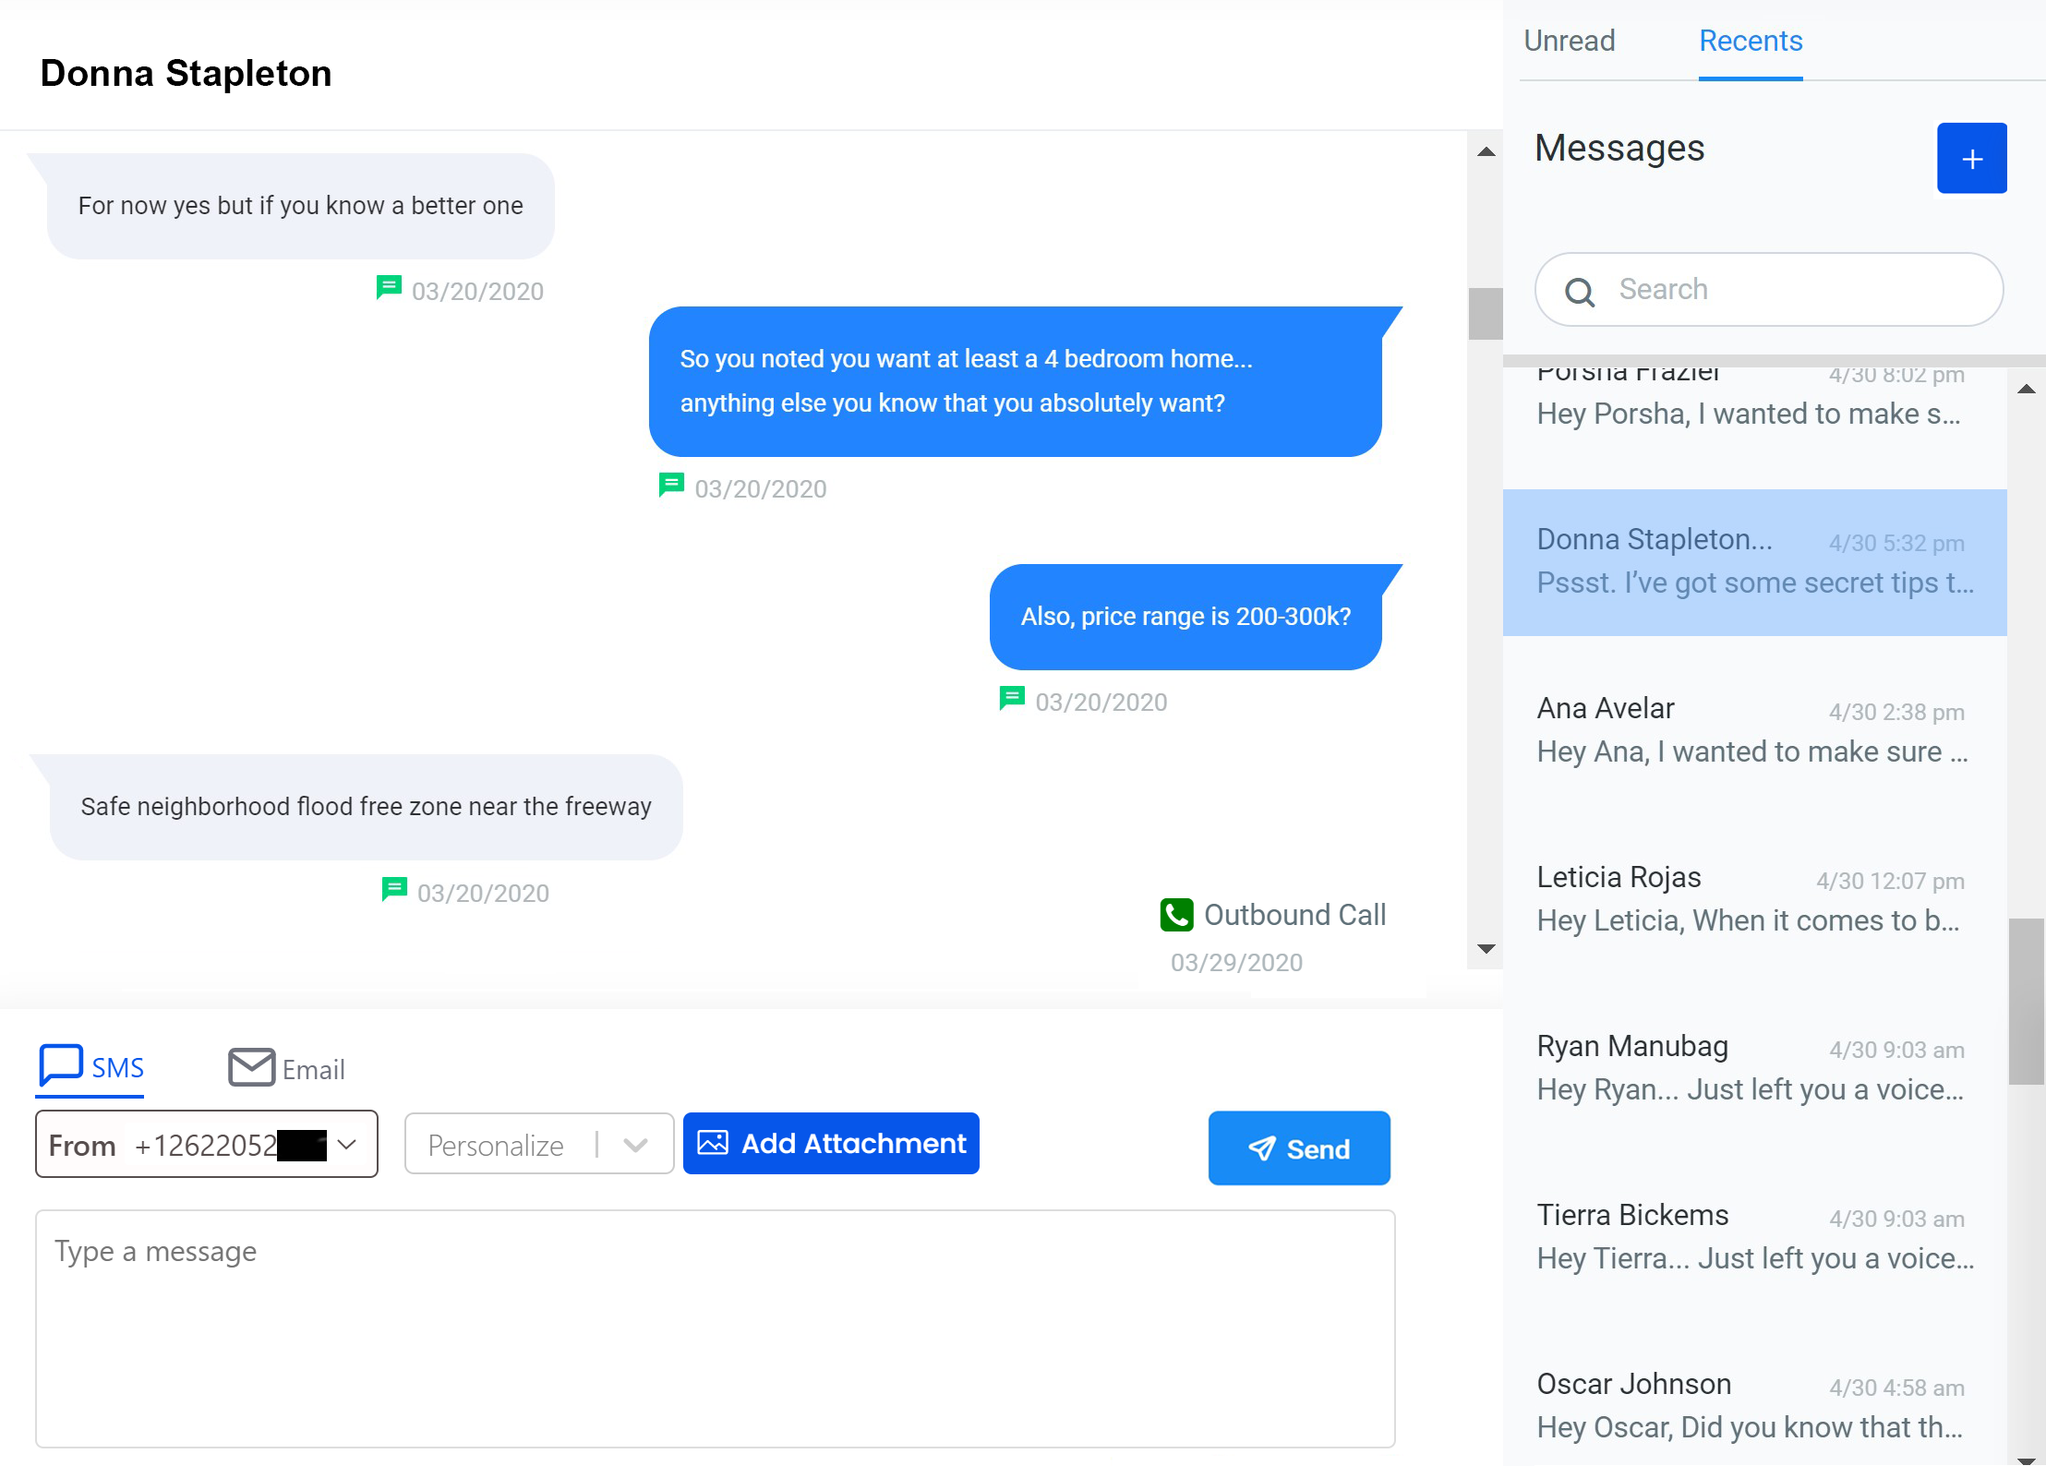Click messages list scroll up arrow
Viewport: 2046px width, 1466px height.
[2026, 390]
